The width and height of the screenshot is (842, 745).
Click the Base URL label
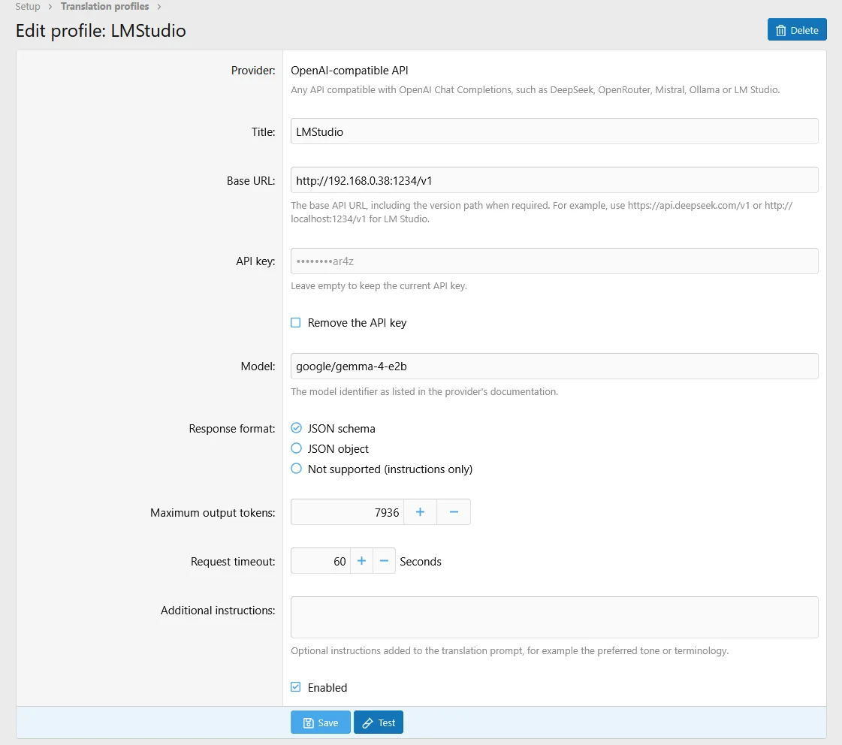pos(251,181)
